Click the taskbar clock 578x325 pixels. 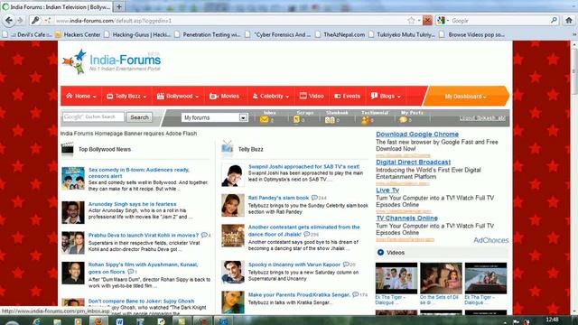552,320
